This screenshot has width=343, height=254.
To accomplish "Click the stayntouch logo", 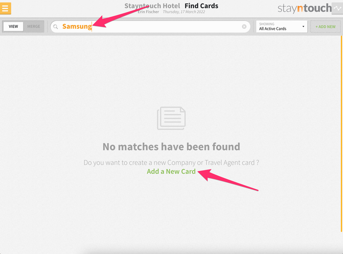I will pos(305,8).
